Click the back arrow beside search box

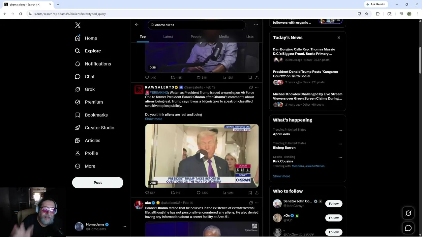click(x=137, y=25)
